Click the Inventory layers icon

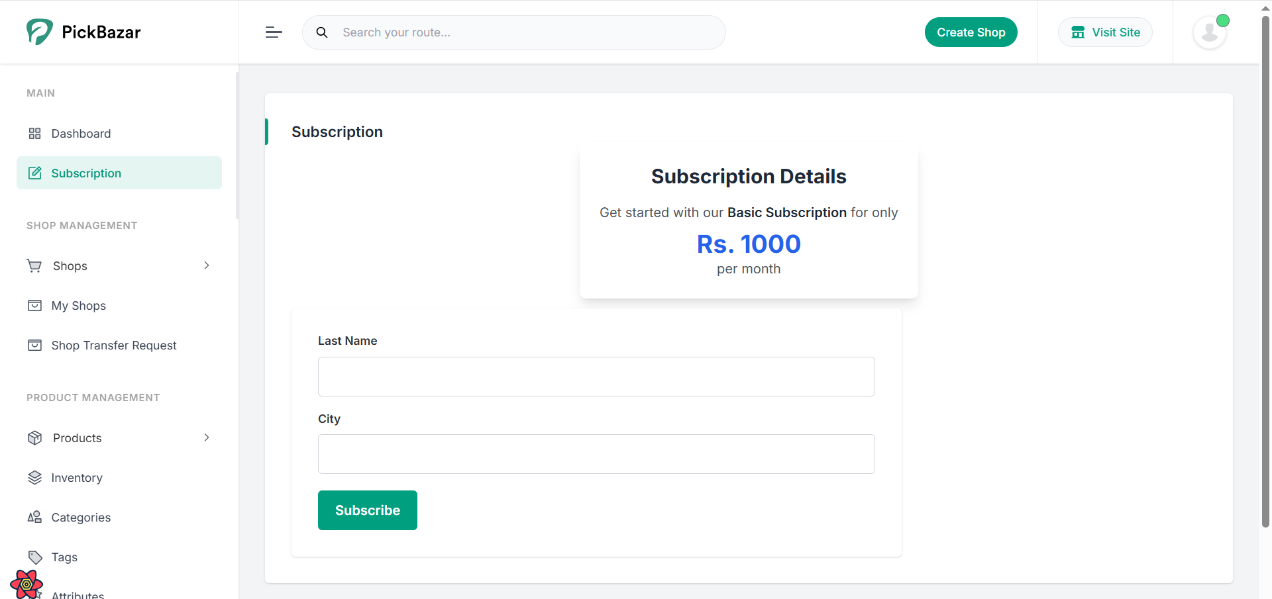[x=35, y=478]
